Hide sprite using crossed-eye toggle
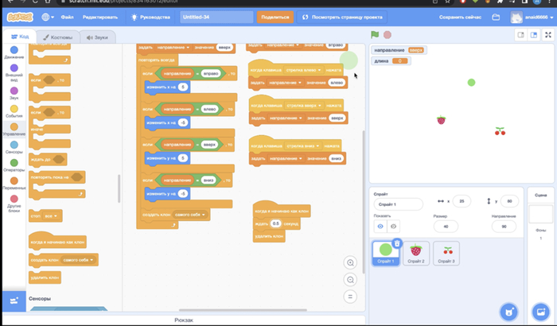This screenshot has height=326, width=557. (392, 227)
